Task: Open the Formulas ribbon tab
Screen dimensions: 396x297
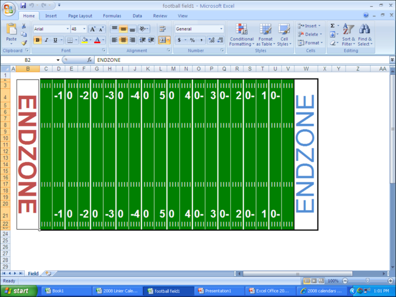Action: [x=112, y=16]
